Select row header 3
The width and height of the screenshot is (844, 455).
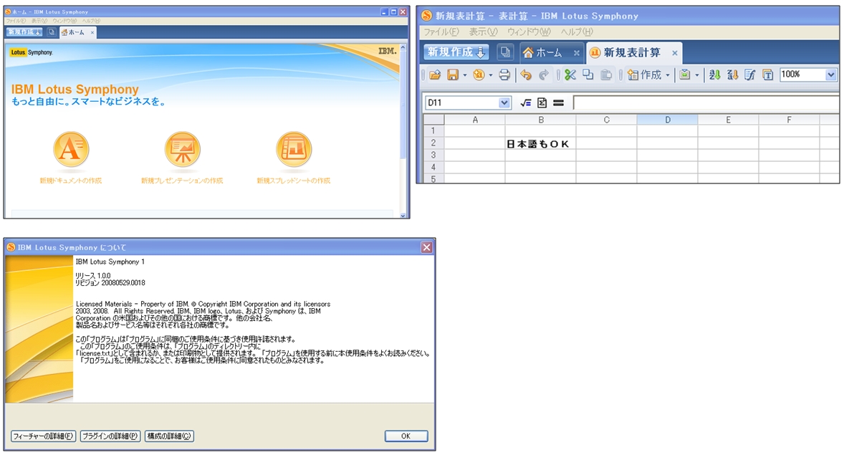pyautogui.click(x=433, y=155)
